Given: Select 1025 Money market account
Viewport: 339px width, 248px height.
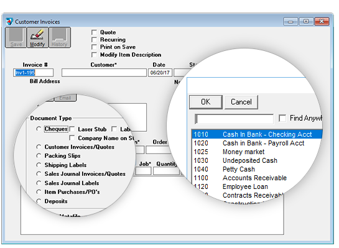Looking at the screenshot, I should tap(257, 152).
